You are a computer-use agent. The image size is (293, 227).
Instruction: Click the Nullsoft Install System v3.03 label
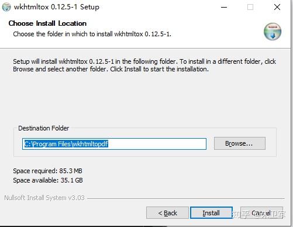44,198
